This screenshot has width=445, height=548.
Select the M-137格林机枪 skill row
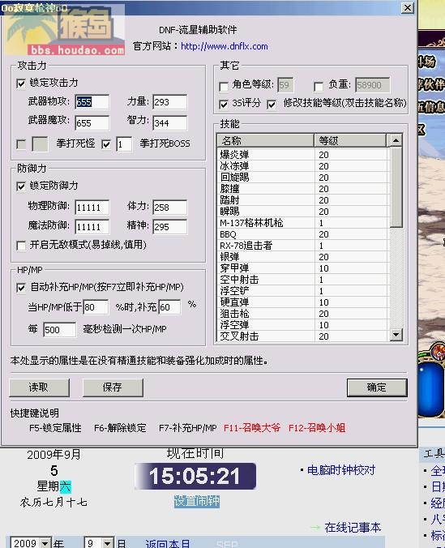tap(302, 223)
